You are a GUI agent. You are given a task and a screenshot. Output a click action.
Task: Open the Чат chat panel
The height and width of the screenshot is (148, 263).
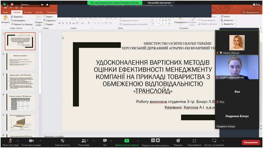pos(105,142)
